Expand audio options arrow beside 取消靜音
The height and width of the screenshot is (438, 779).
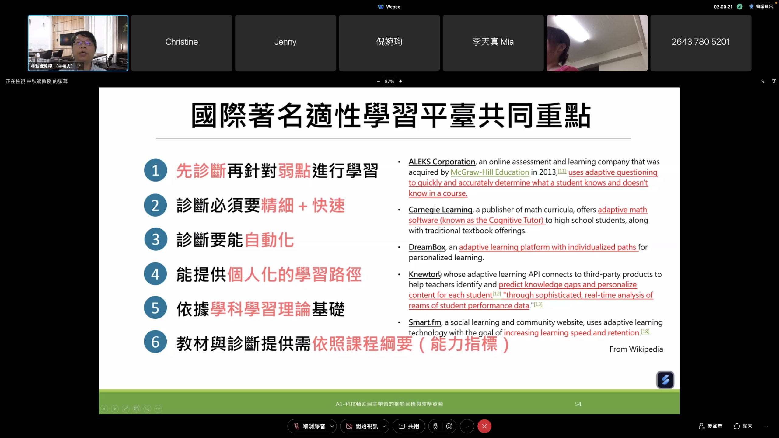point(332,426)
